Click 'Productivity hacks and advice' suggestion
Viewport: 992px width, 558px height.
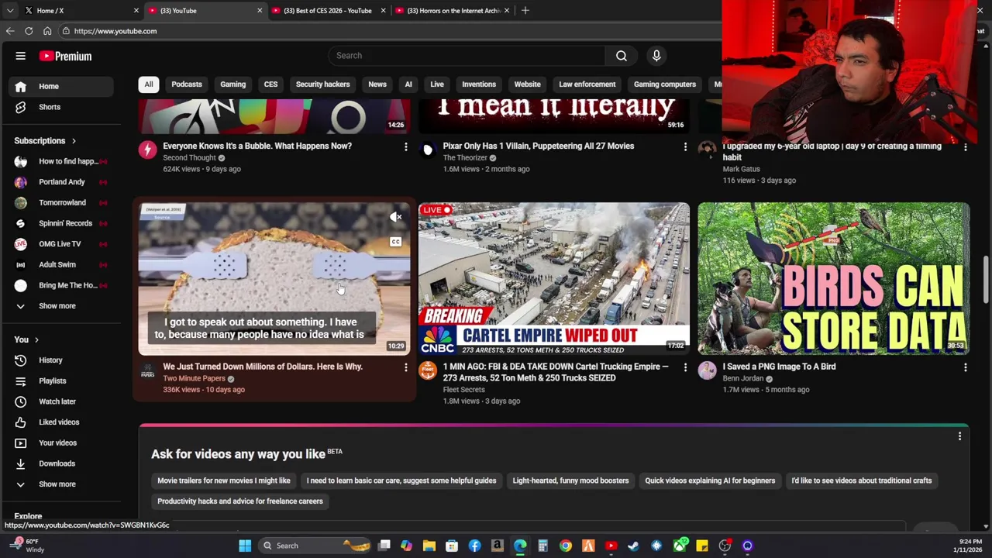pyautogui.click(x=240, y=501)
